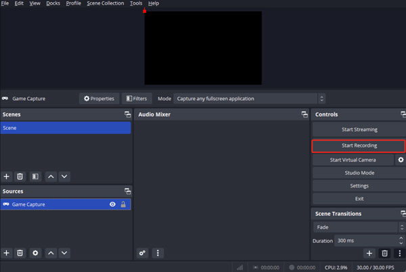Open Audio Mixer three-dot menu
Image resolution: width=406 pixels, height=272 pixels.
(x=158, y=253)
